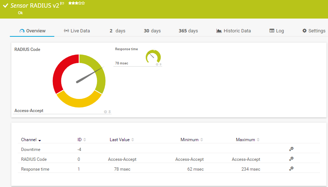Set priority using the star rating
Viewport: 328px width, 187px height.
77,3
